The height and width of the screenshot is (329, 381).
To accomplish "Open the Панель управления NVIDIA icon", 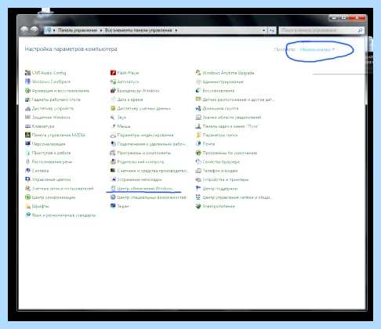I will 27,135.
